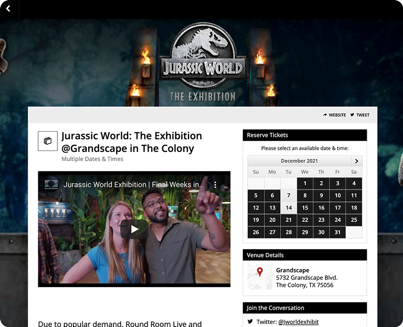Click the Venue Details header
The image size is (403, 327).
point(265,255)
